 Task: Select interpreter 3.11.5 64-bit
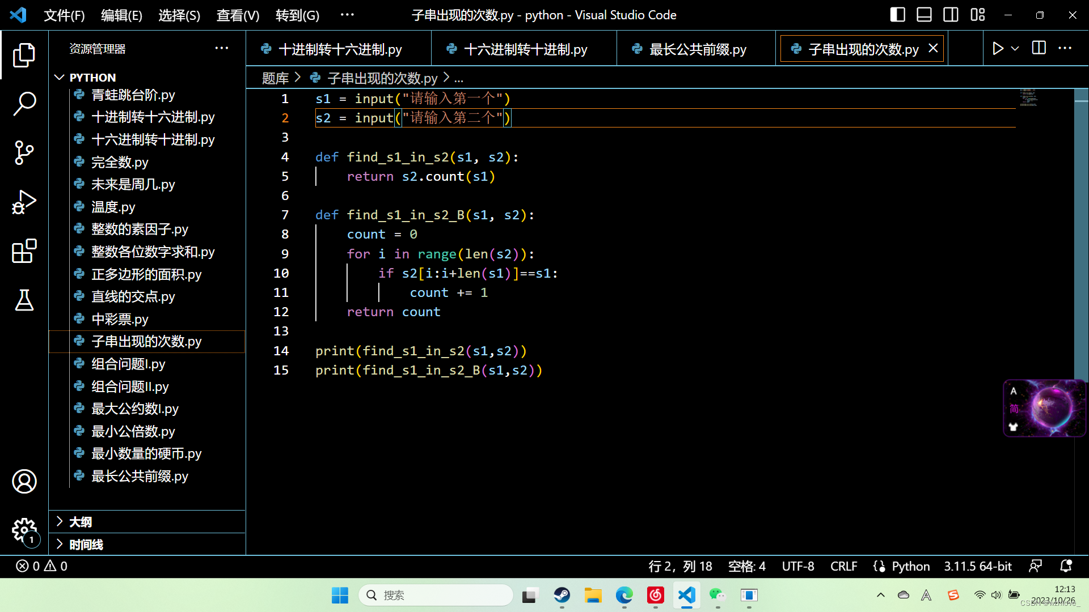tap(977, 566)
